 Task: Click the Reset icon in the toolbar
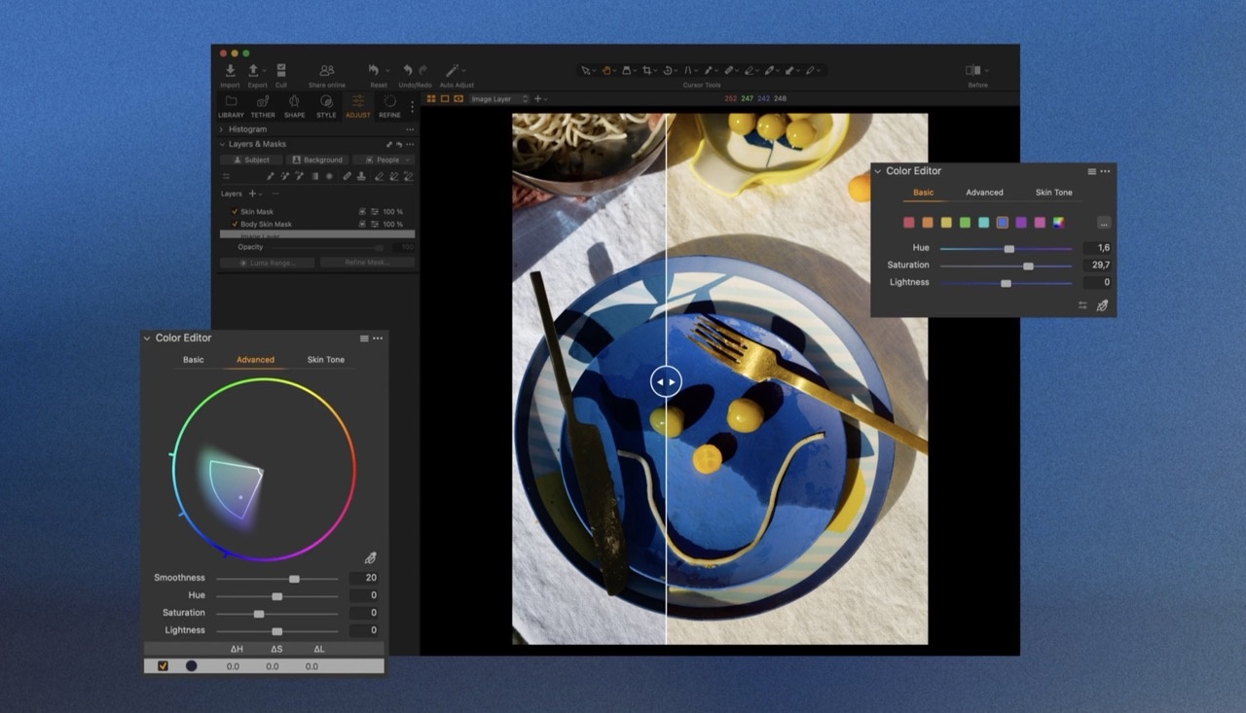(374, 71)
